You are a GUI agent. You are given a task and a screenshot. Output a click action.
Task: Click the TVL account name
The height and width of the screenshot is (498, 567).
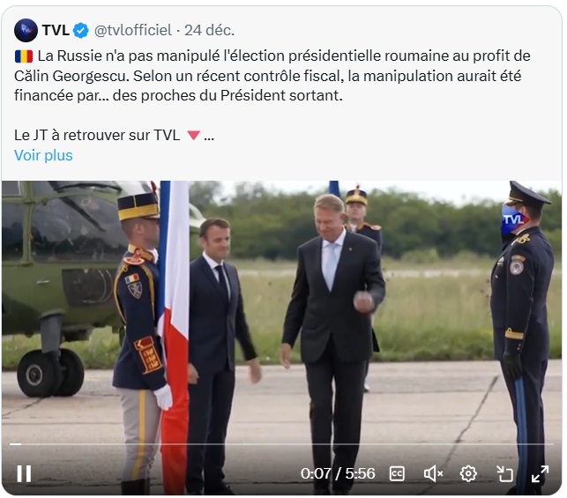coord(56,30)
